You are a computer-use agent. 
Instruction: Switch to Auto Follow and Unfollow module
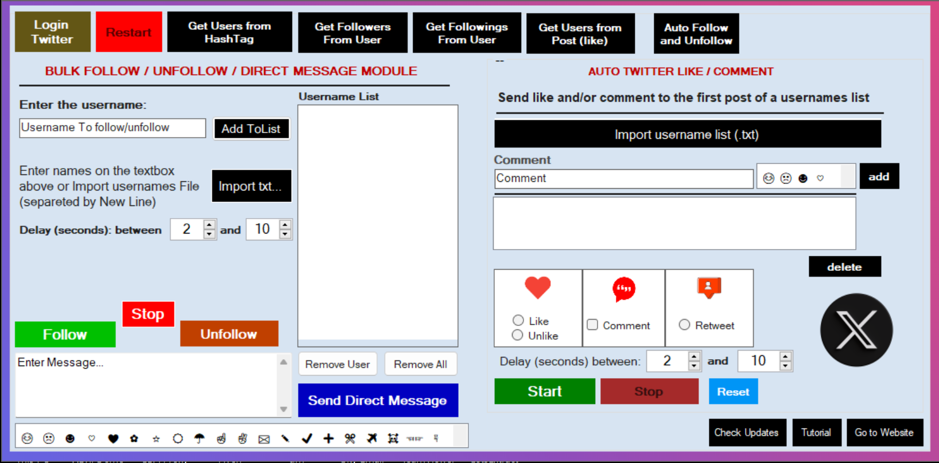tap(696, 34)
